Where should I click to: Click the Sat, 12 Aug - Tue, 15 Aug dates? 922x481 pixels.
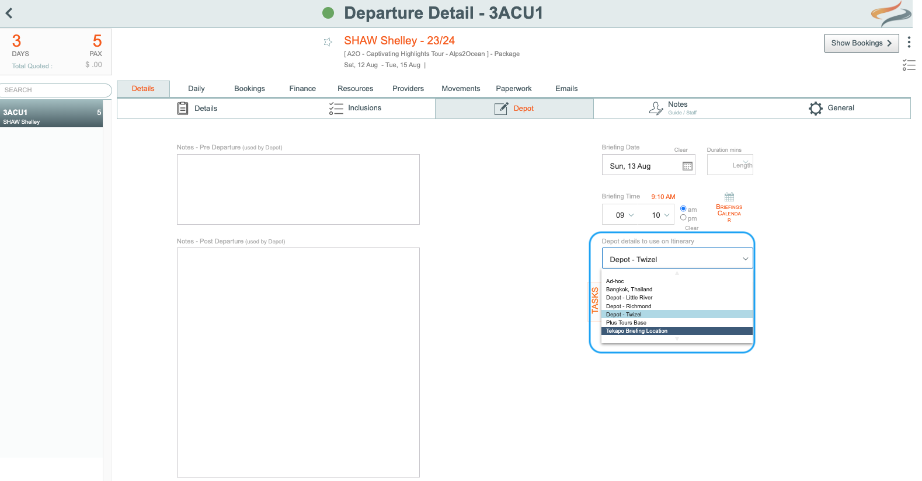pos(382,65)
